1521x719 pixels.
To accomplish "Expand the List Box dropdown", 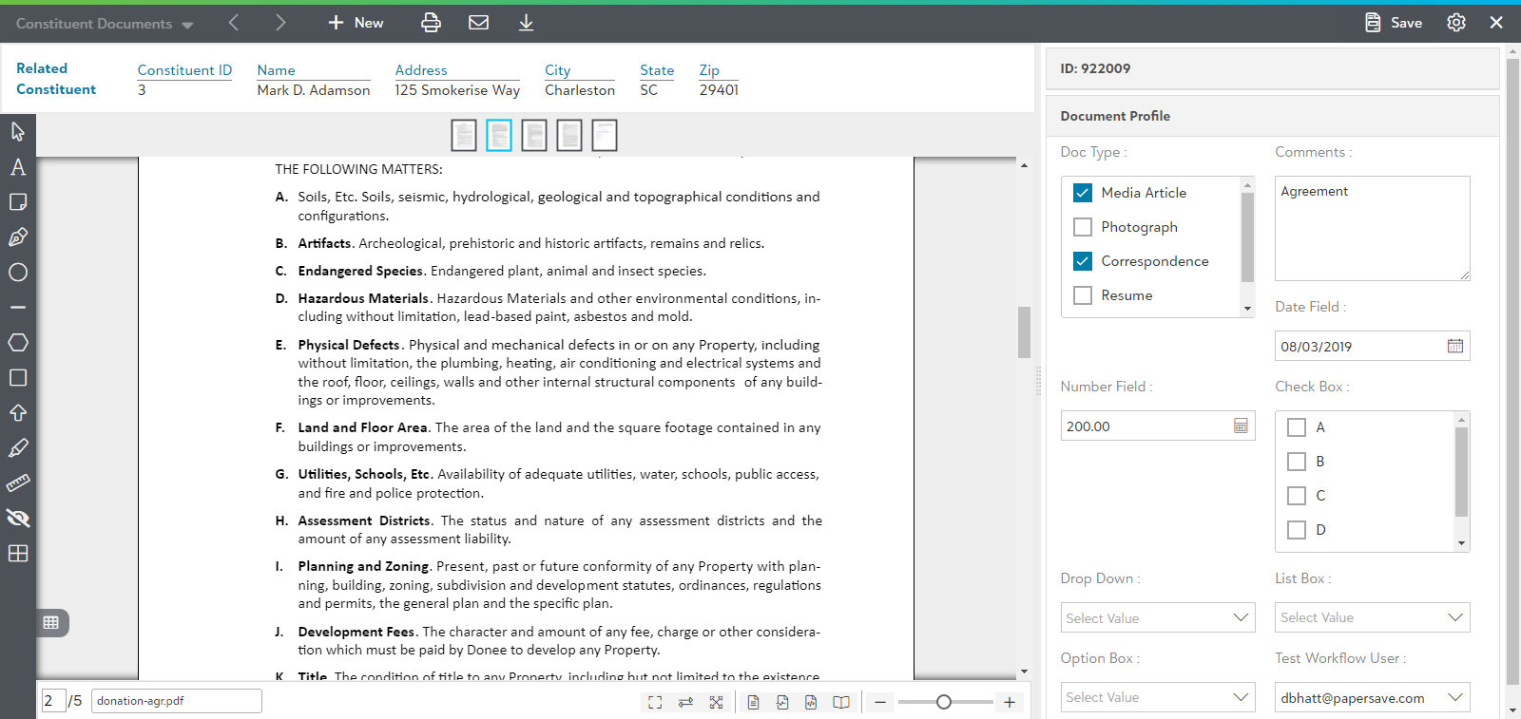I will tap(1371, 617).
